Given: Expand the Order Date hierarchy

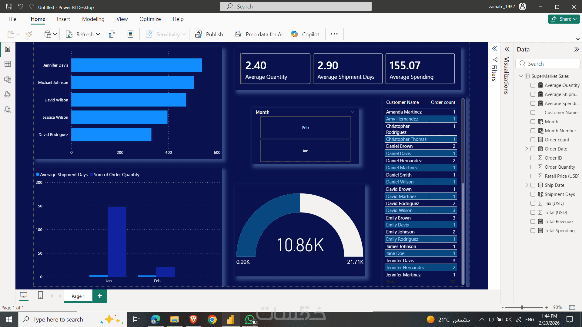Looking at the screenshot, I should 527,149.
